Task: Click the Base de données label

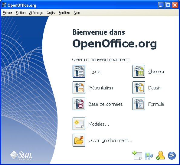Action: click(106, 104)
